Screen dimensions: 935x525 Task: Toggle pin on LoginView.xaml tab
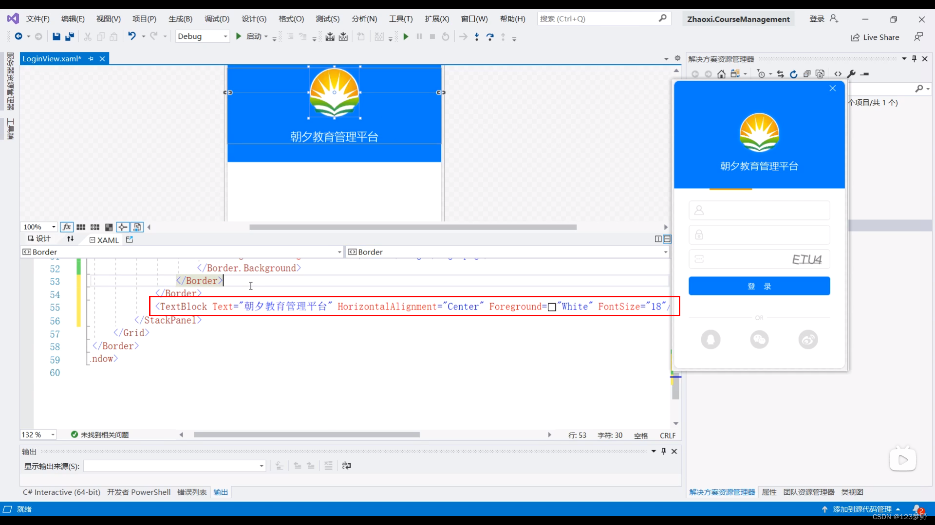(x=91, y=59)
